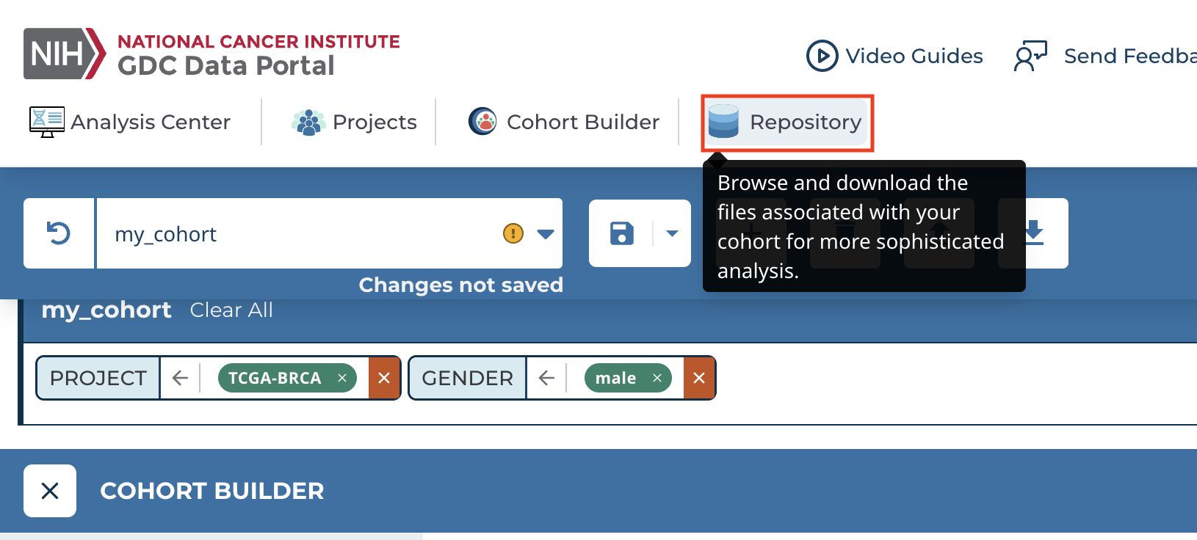Image resolution: width=1197 pixels, height=540 pixels.
Task: Collapse the GENDER filter values arrow
Action: [x=546, y=378]
